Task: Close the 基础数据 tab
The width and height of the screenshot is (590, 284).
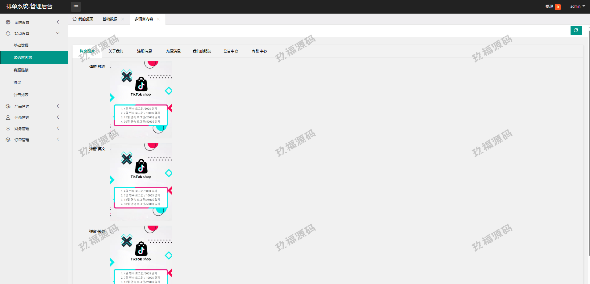Action: pyautogui.click(x=123, y=19)
